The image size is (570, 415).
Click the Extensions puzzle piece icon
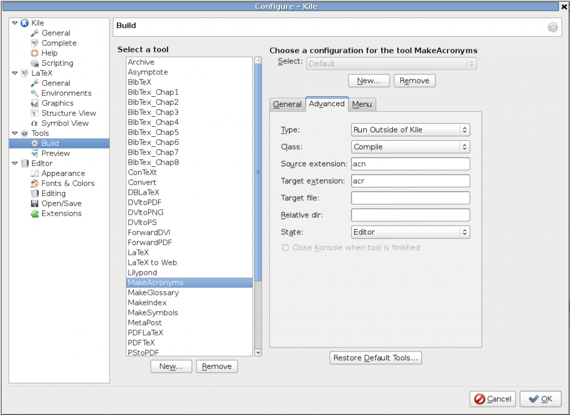coord(35,213)
